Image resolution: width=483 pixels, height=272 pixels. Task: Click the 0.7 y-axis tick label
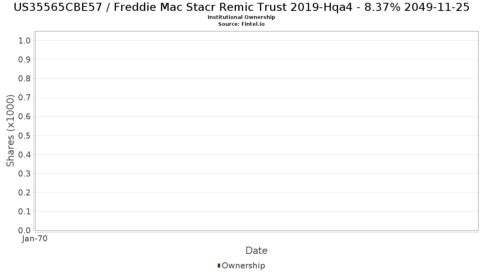pyautogui.click(x=25, y=98)
